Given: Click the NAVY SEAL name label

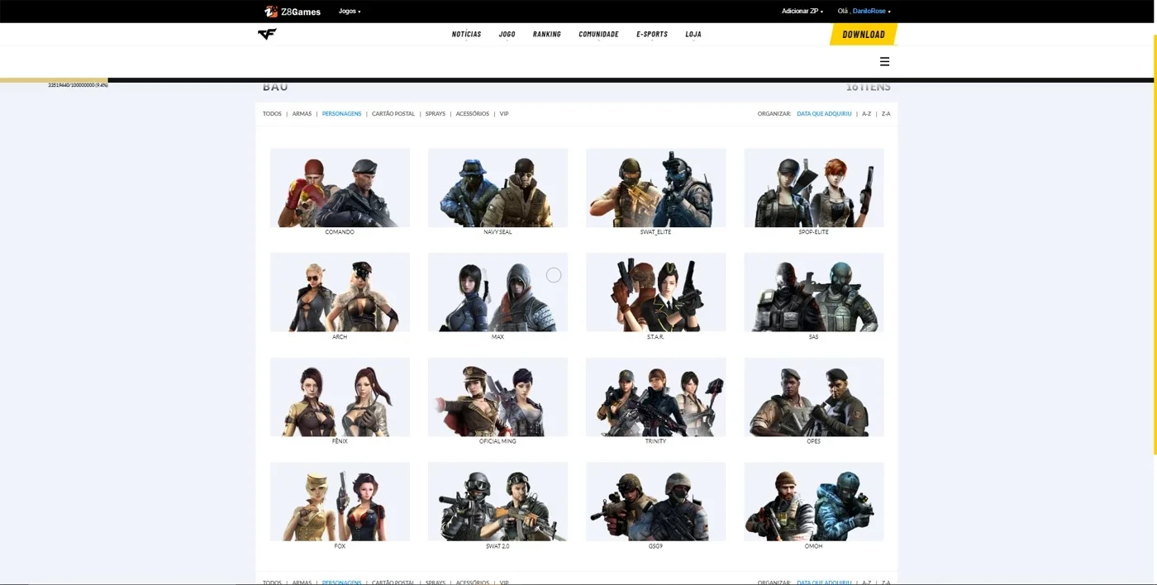Looking at the screenshot, I should pos(498,232).
